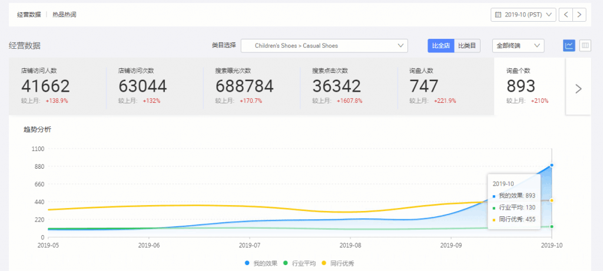Image resolution: width=603 pixels, height=271 pixels.
Task: Select the 店铺访问次数 metric card
Action: tap(155, 86)
